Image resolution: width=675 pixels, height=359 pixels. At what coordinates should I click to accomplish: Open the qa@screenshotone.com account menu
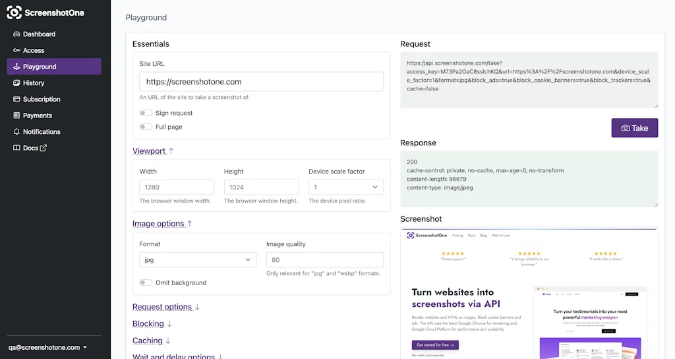tap(47, 347)
